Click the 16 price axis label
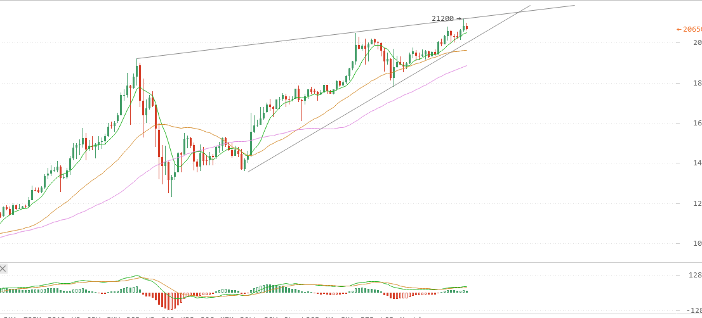Viewport: 702px width, 318px height. point(696,123)
